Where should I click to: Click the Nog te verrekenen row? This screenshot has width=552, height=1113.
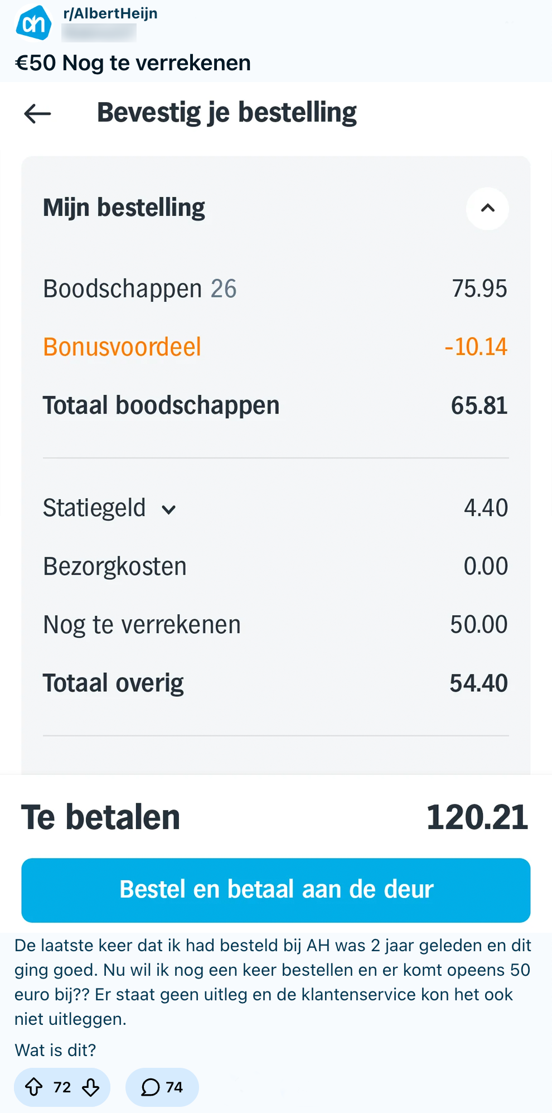(275, 625)
